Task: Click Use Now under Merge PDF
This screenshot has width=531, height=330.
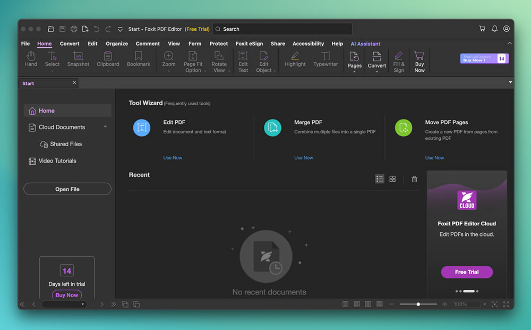Action: tap(303, 158)
